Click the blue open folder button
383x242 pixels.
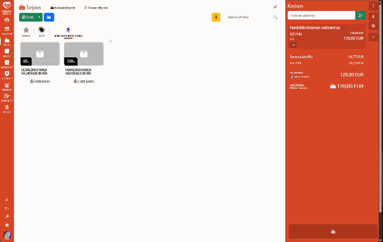[49, 17]
